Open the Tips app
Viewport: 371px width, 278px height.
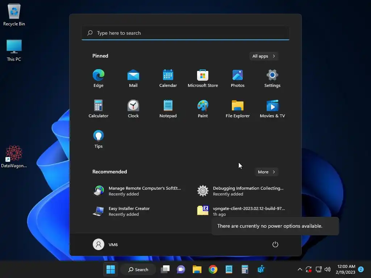pos(99,139)
